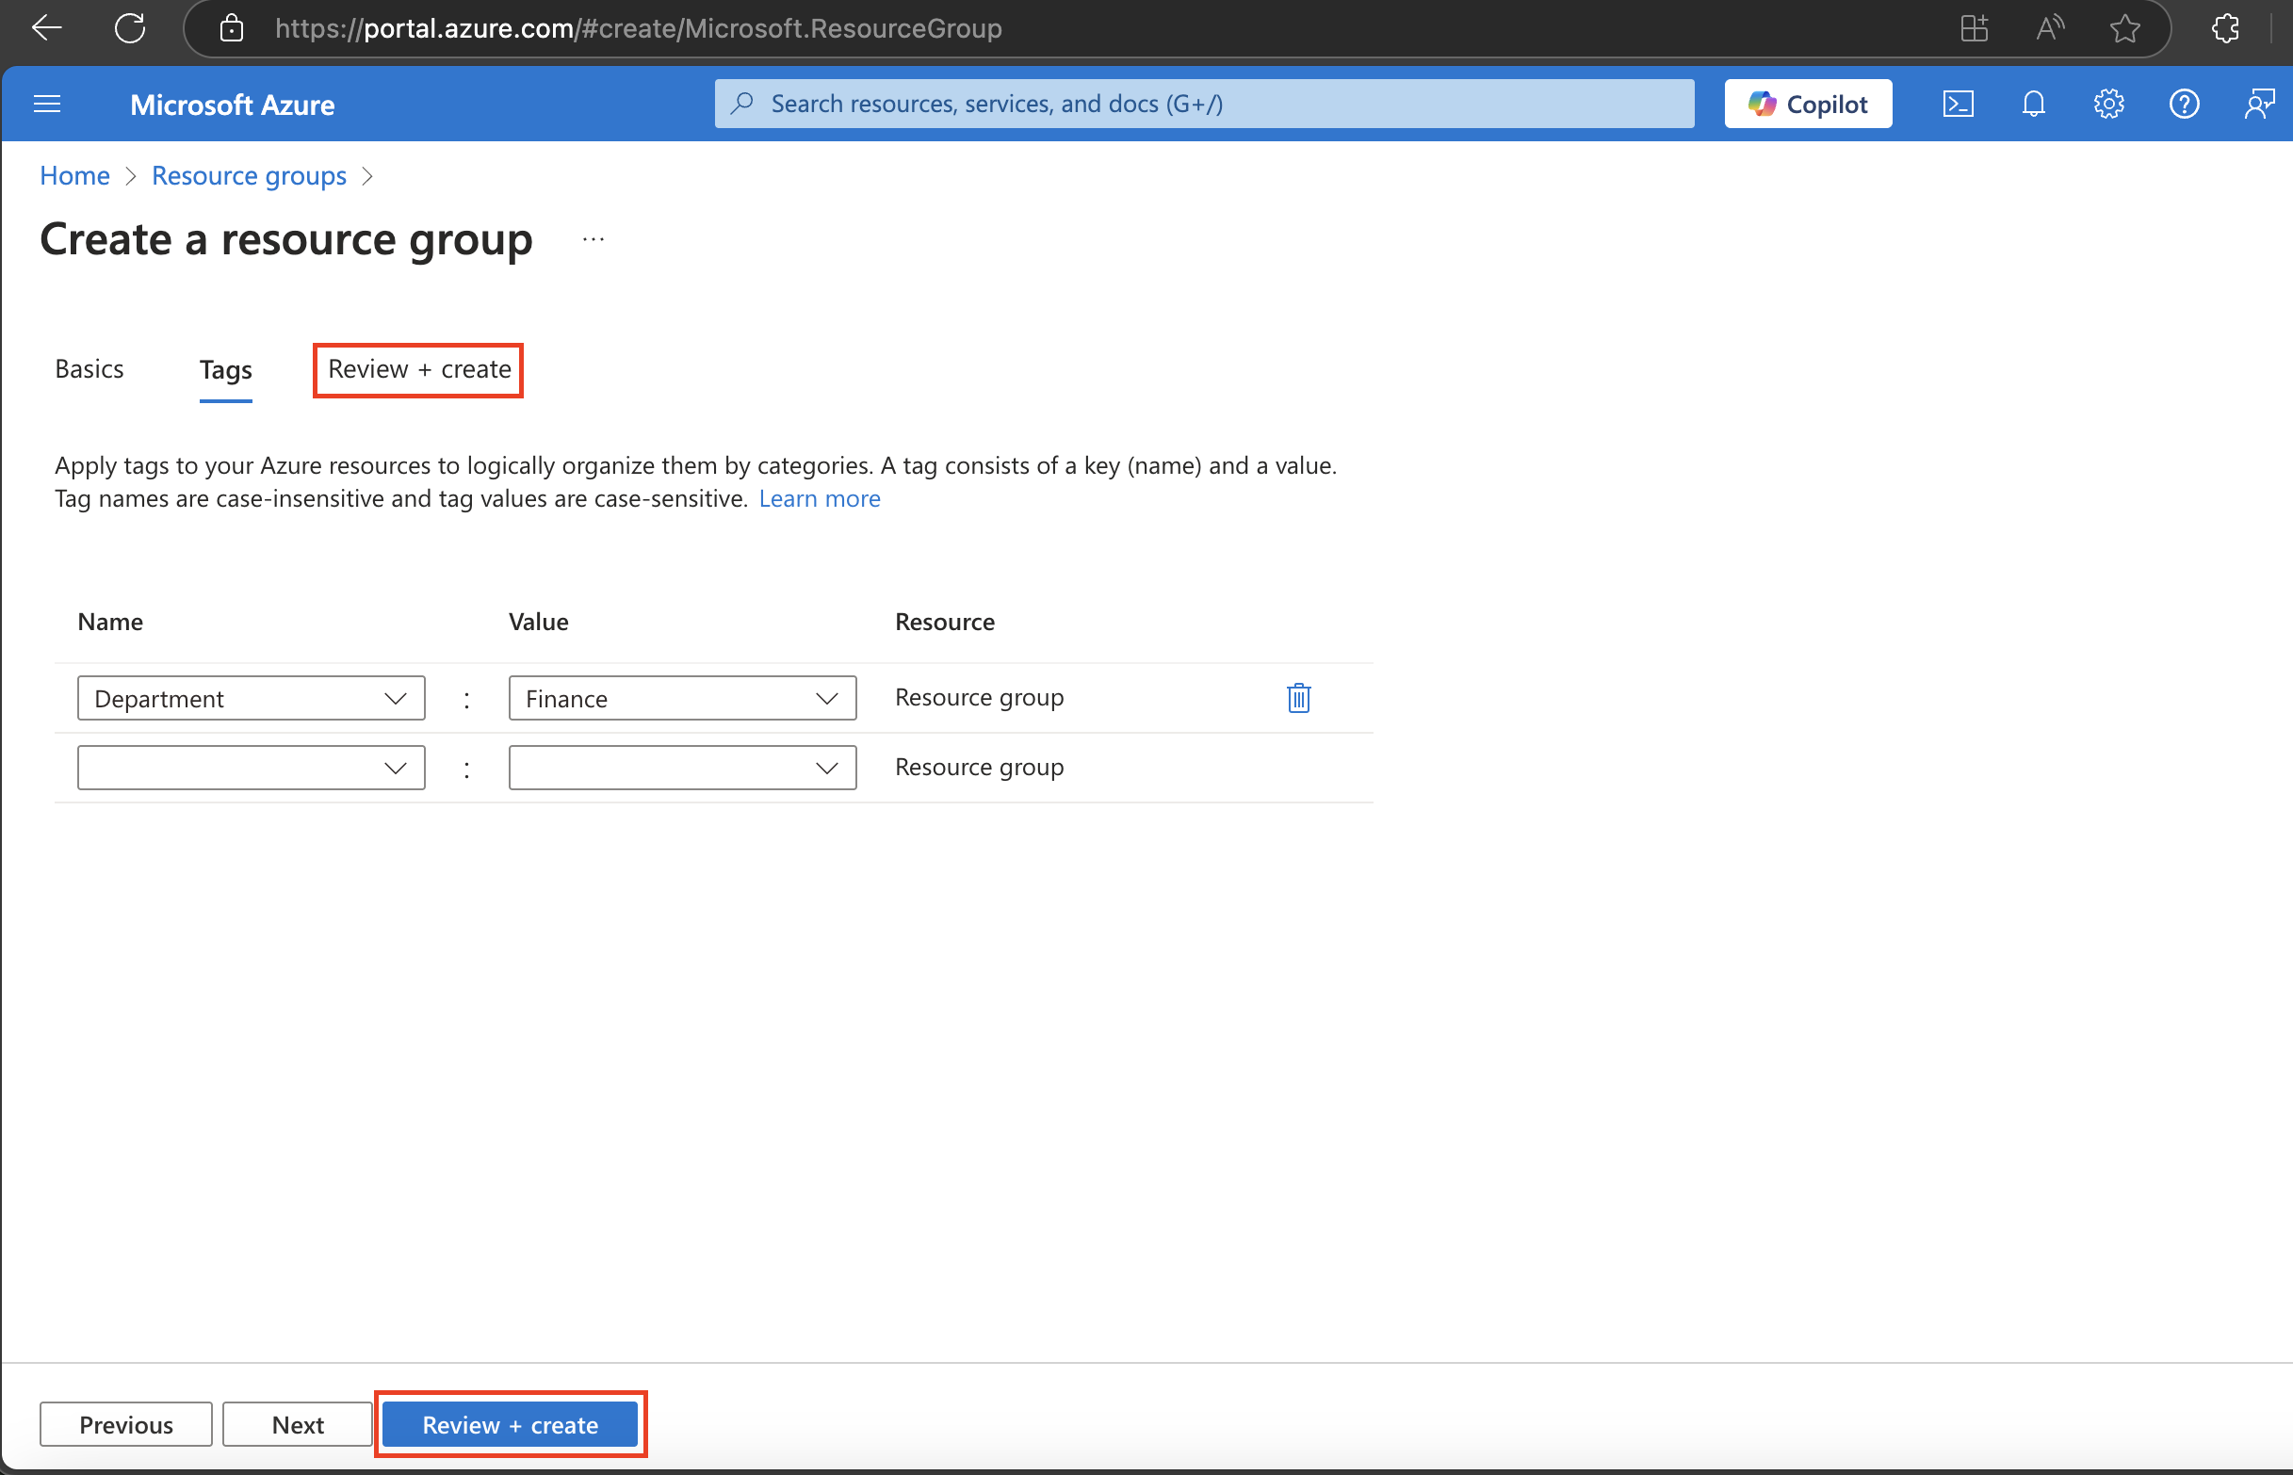Image resolution: width=2293 pixels, height=1475 pixels.
Task: Select the Value column header
Action: click(538, 622)
